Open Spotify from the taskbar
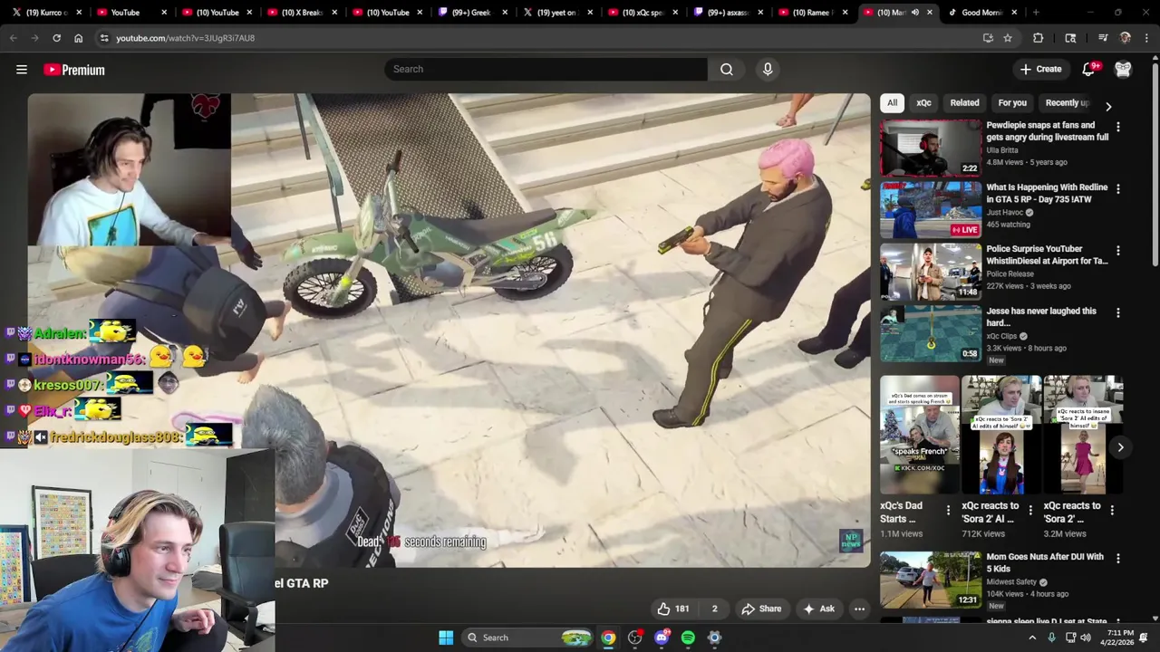 click(x=688, y=638)
